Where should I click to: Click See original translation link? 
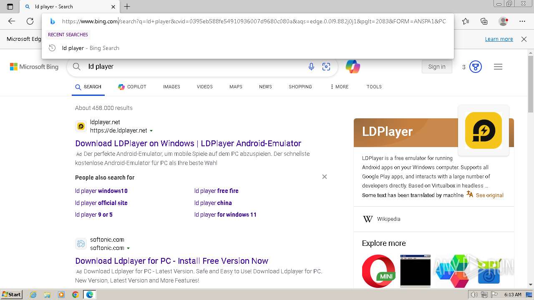pyautogui.click(x=489, y=195)
